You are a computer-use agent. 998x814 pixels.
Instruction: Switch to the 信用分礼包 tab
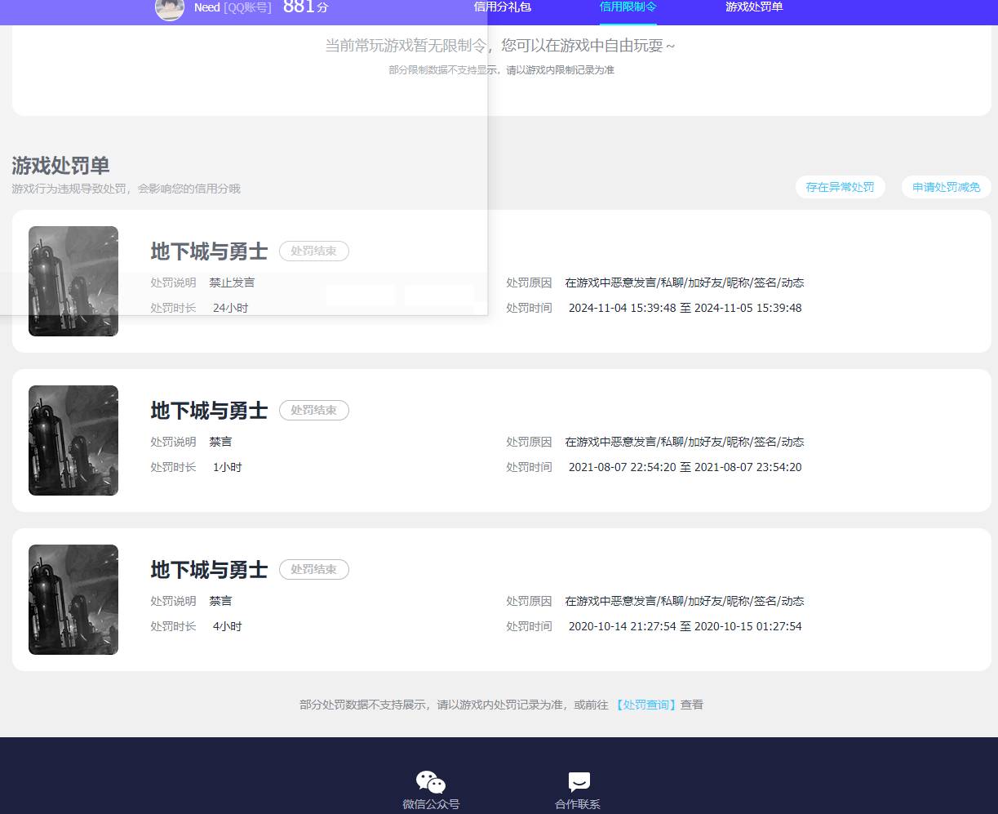[501, 7]
